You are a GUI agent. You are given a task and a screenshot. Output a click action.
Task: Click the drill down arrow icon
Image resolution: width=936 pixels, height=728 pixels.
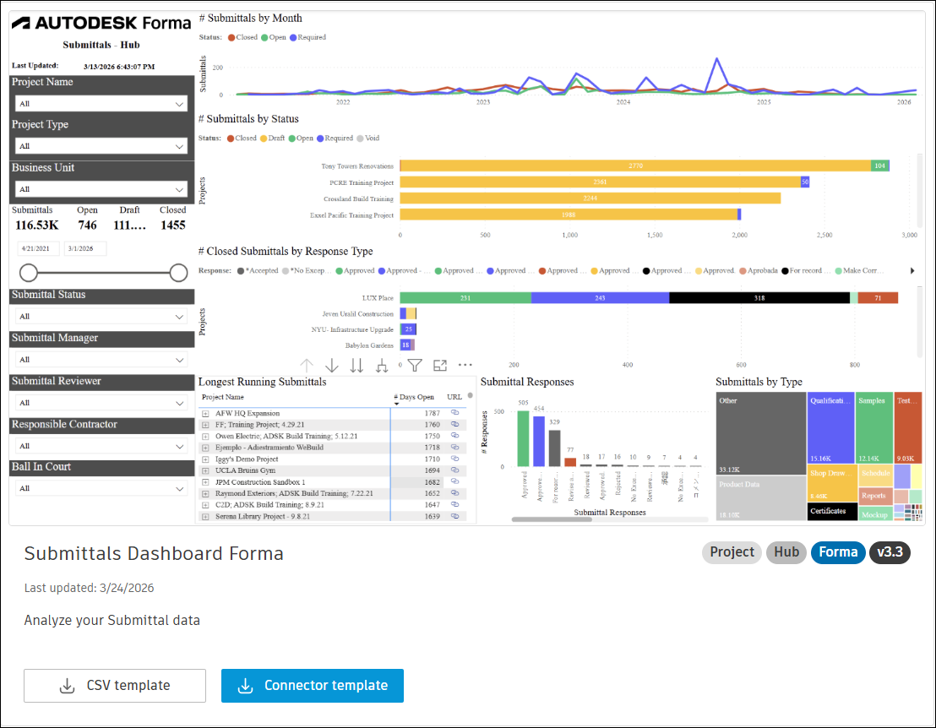point(332,365)
